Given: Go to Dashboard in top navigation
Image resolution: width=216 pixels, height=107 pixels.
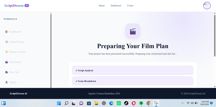Looking at the screenshot, I should [116, 6].
